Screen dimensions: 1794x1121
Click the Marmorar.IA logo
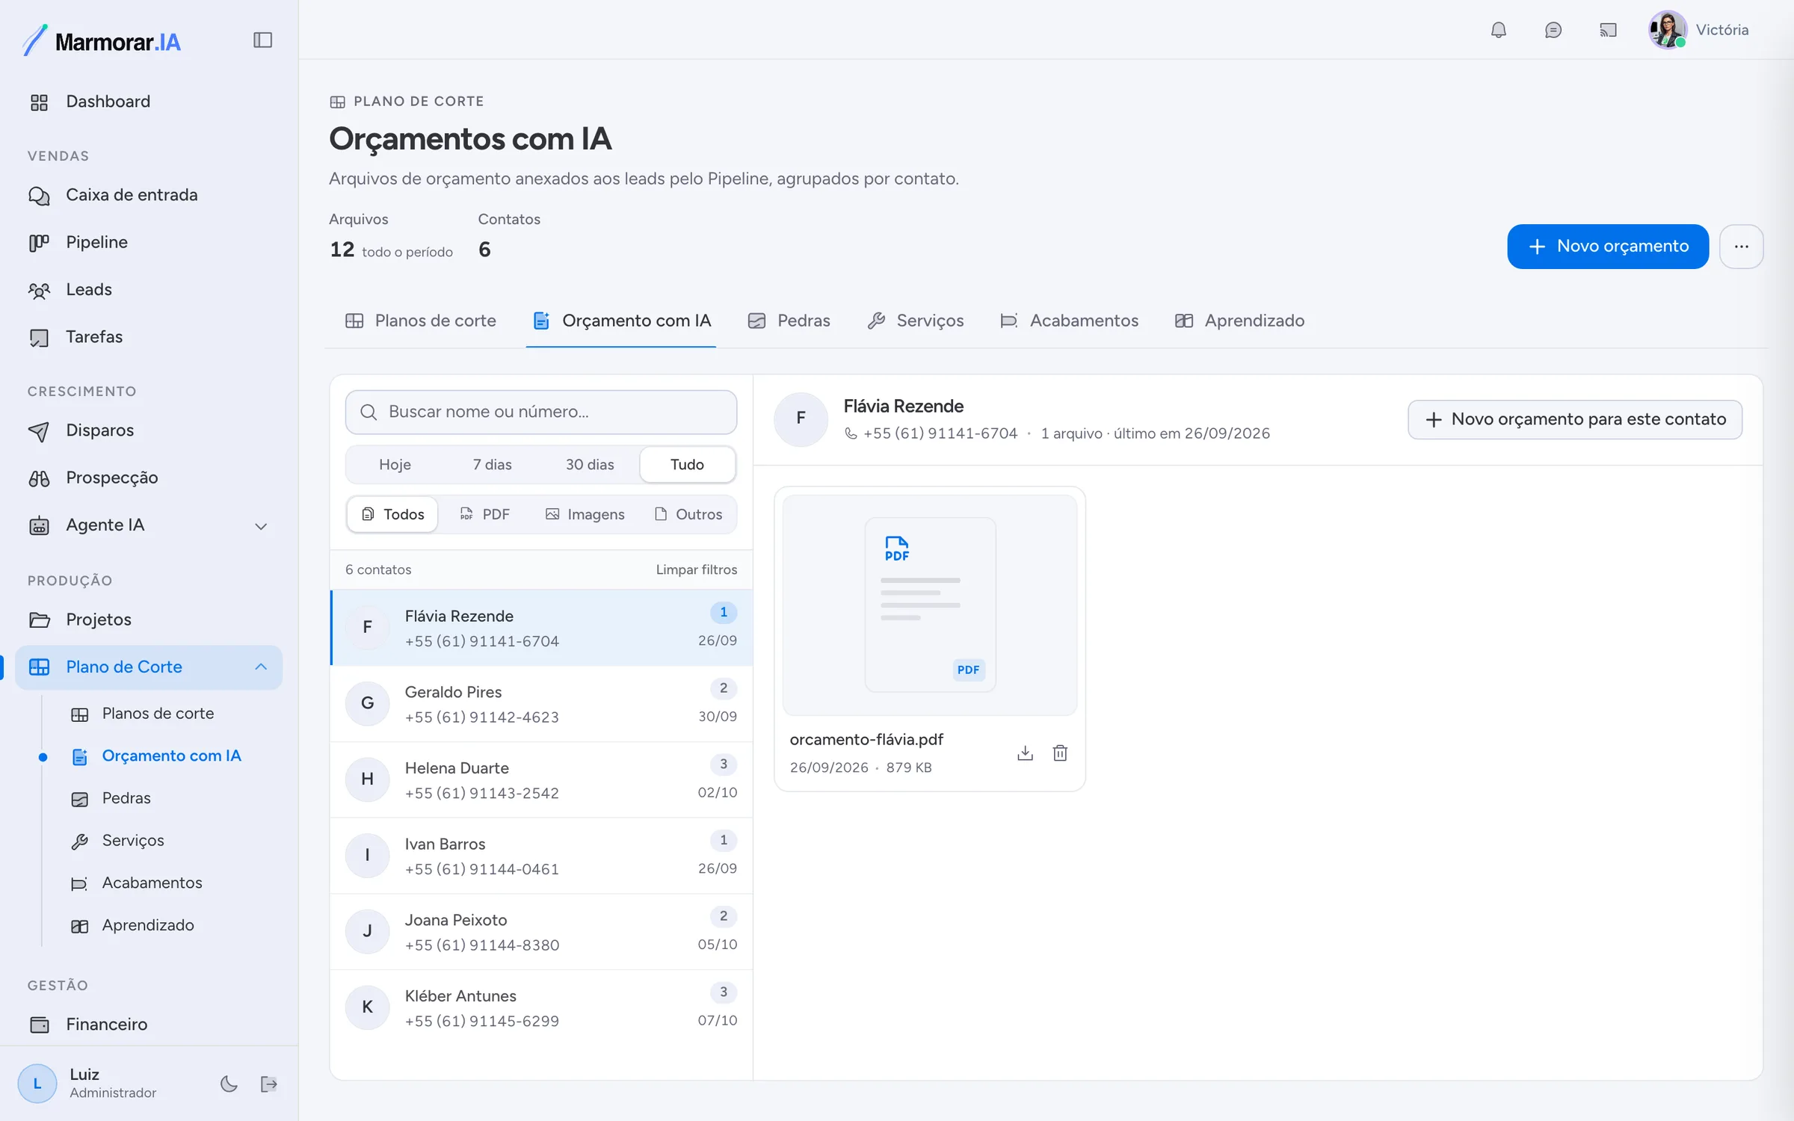pyautogui.click(x=102, y=41)
